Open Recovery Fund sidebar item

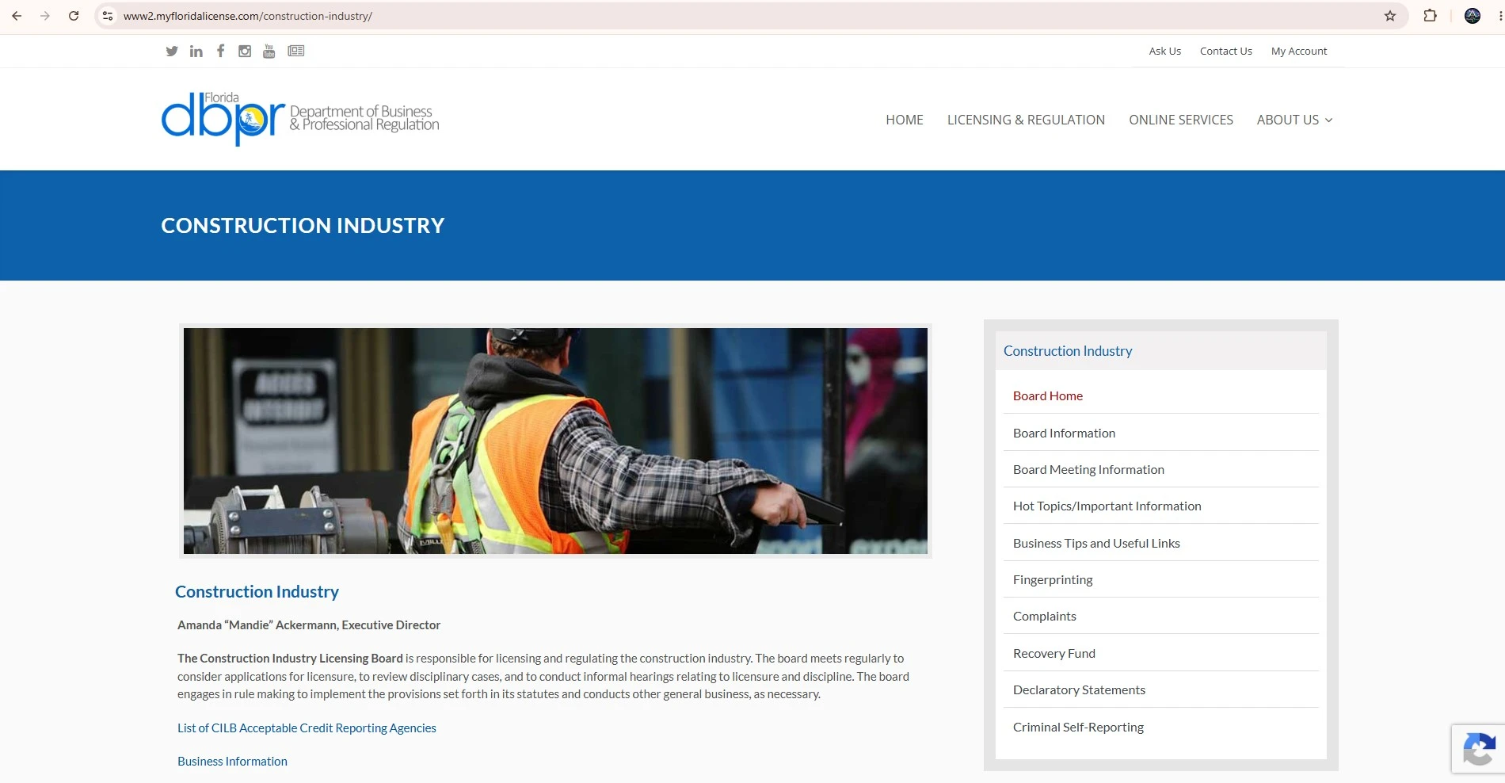(1053, 653)
